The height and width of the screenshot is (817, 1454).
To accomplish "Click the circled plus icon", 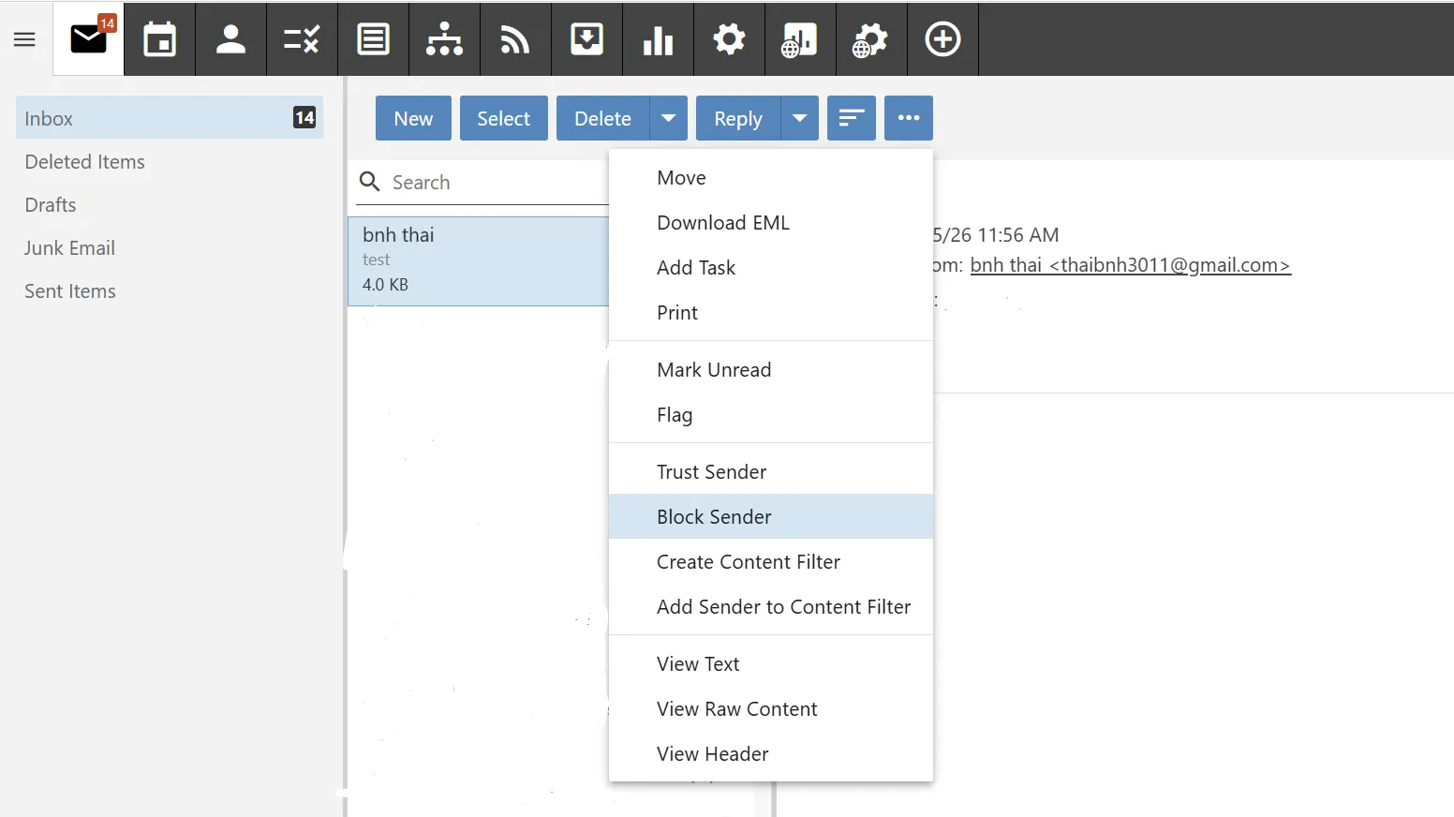I will 943,39.
